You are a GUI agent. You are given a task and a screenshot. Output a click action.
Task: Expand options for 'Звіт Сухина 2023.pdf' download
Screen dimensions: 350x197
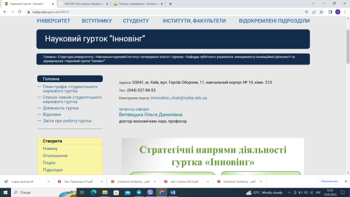click(x=208, y=182)
